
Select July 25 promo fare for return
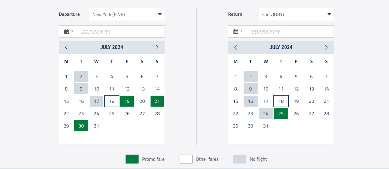(x=281, y=113)
